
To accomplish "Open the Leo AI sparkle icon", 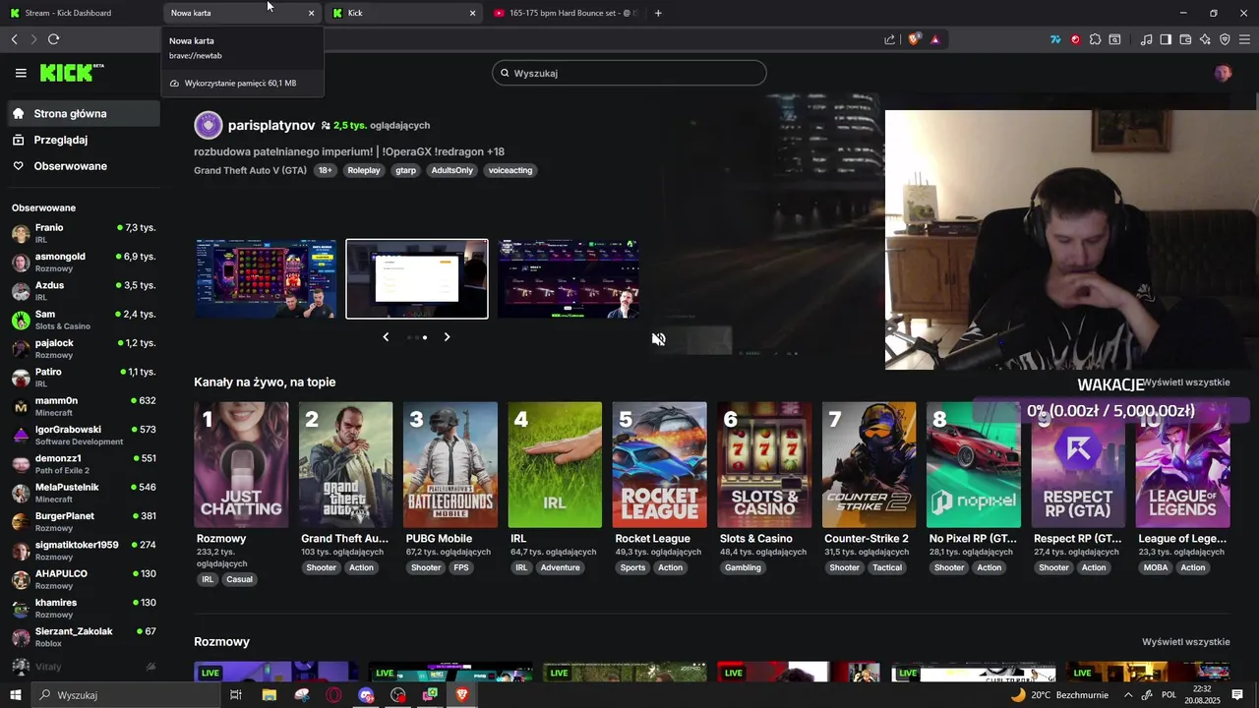I will click(x=1205, y=39).
